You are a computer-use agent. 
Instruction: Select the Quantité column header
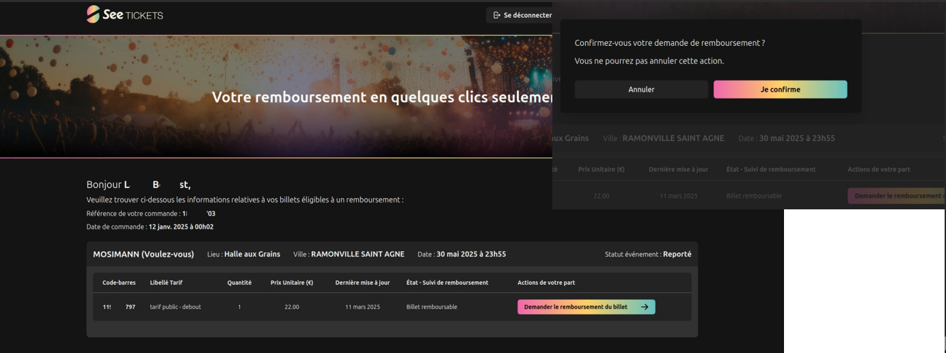pos(239,283)
